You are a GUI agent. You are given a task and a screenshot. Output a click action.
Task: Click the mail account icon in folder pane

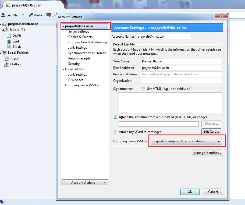coord(4,24)
